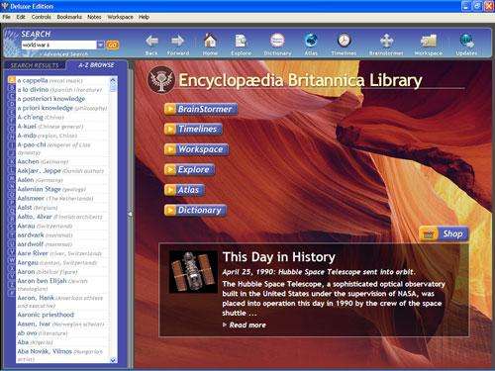
Task: Open the Bookmarks menu
Action: [x=69, y=17]
